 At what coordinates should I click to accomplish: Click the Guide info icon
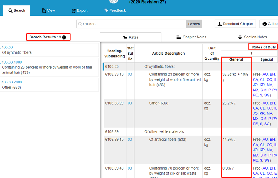(x=265, y=24)
